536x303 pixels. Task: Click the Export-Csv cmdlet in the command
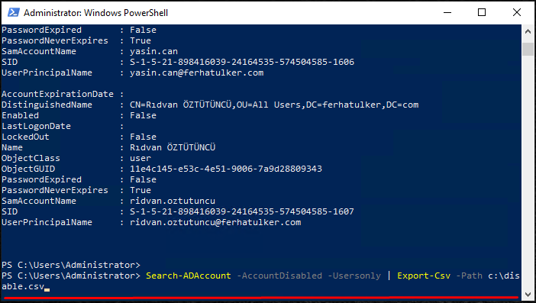click(424, 276)
